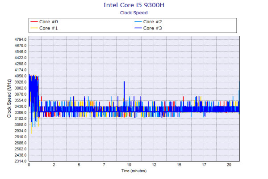The image size is (268, 179).
Task: Click the yellow Core #1 color line
Action: click(x=34, y=28)
